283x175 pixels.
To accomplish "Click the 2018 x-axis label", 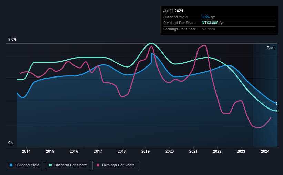I will 122,151.
